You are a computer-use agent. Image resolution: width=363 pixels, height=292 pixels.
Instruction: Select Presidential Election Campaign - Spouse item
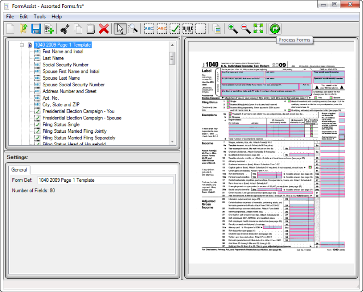point(82,118)
